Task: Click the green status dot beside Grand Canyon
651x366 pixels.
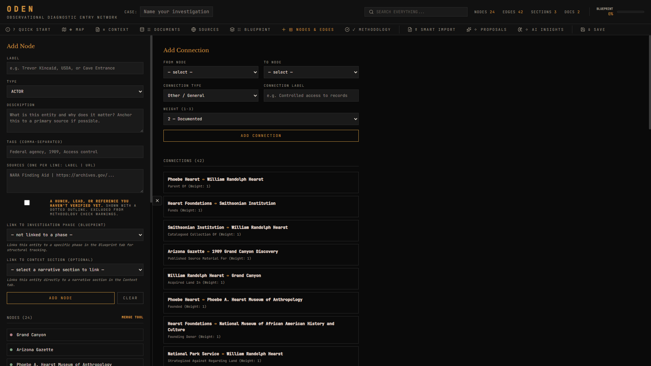Action: coord(12,335)
